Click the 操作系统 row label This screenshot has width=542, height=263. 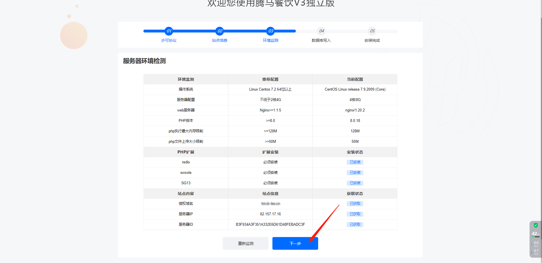pyautogui.click(x=186, y=89)
